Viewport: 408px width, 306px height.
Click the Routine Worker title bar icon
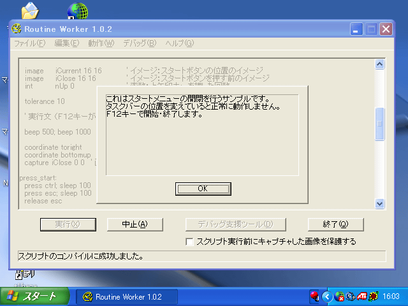point(16,29)
